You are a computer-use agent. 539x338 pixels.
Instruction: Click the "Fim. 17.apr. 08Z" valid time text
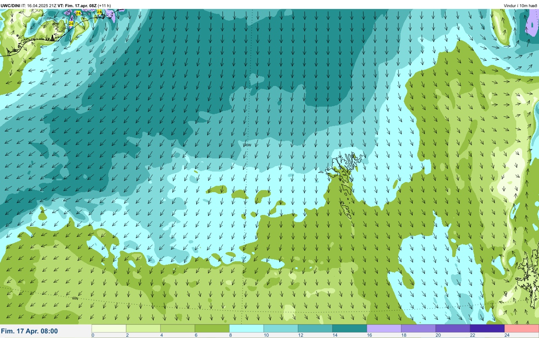click(80, 5)
